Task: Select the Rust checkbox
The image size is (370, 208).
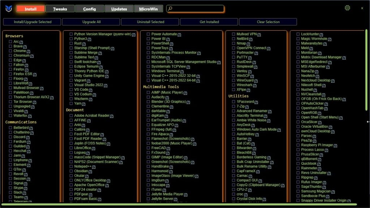Action: tap(71, 43)
